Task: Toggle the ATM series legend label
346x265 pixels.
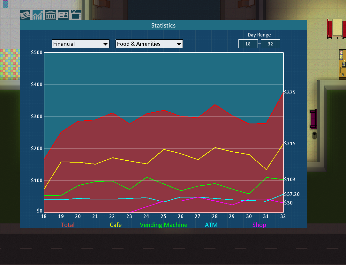Action: point(211,225)
